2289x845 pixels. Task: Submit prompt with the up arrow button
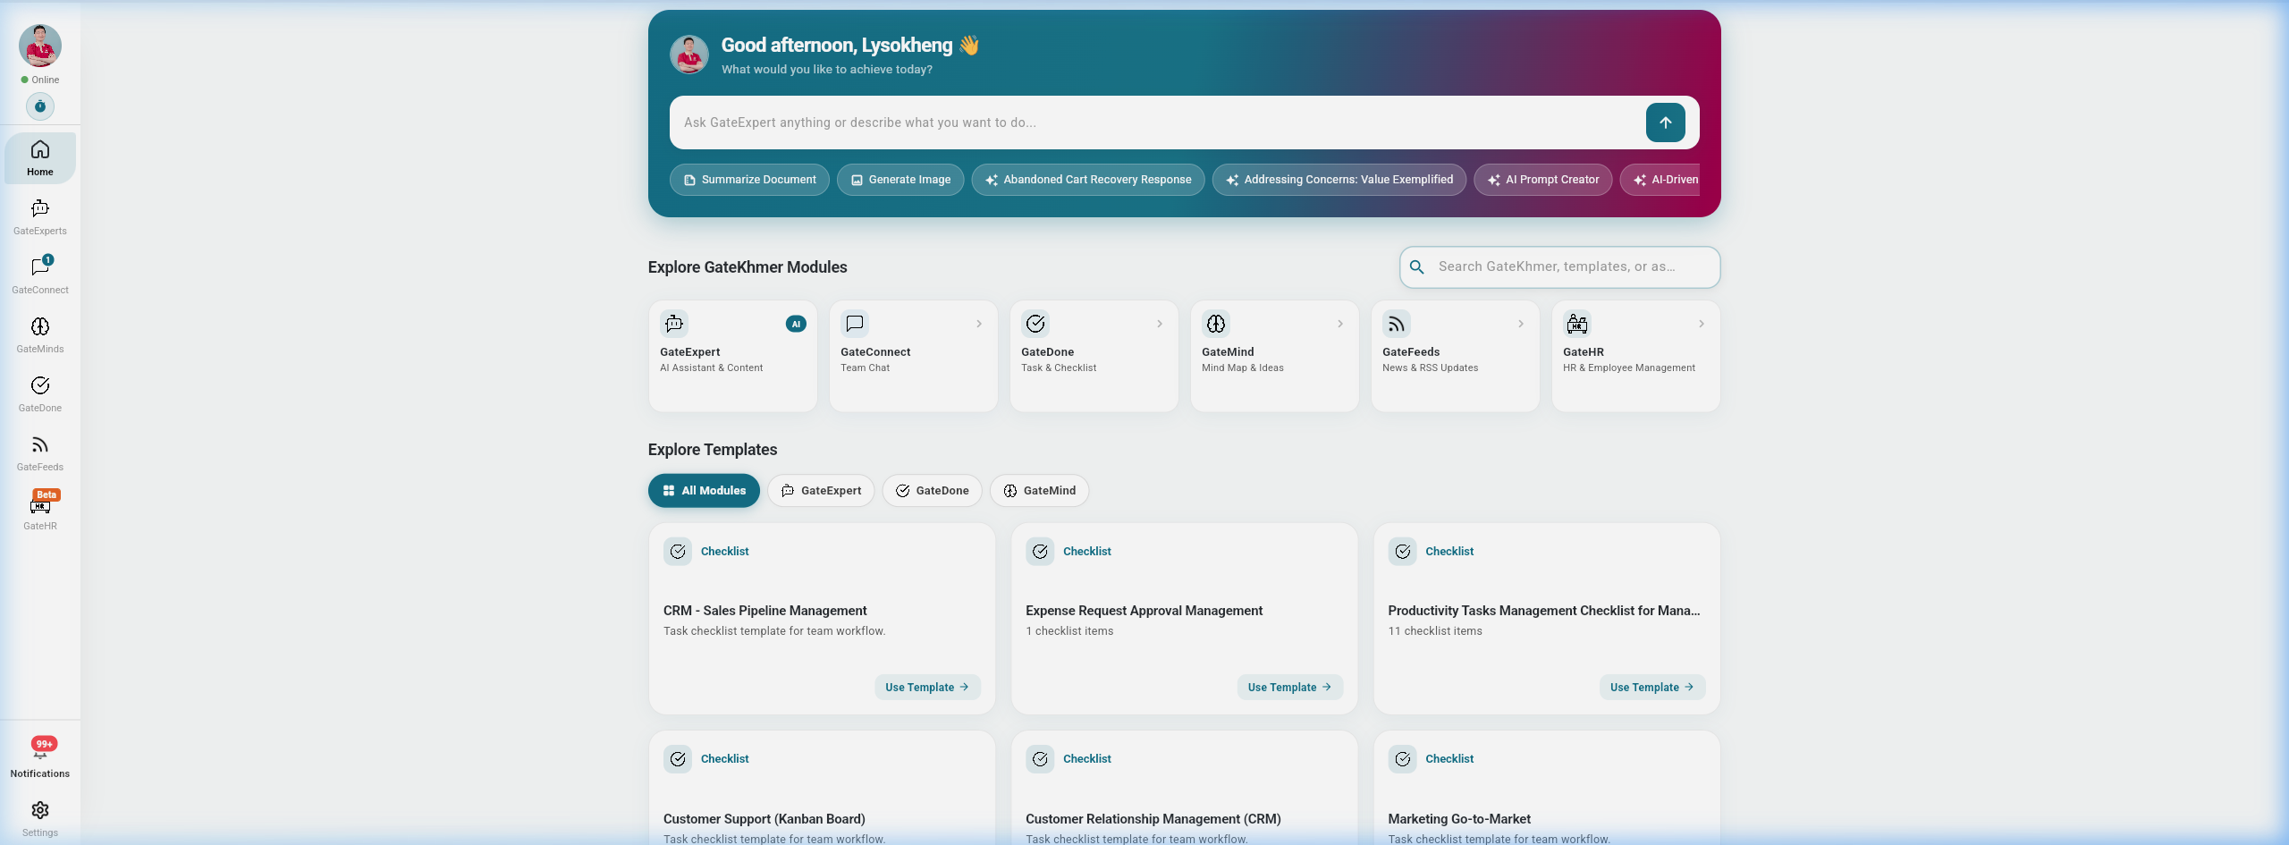(1665, 123)
